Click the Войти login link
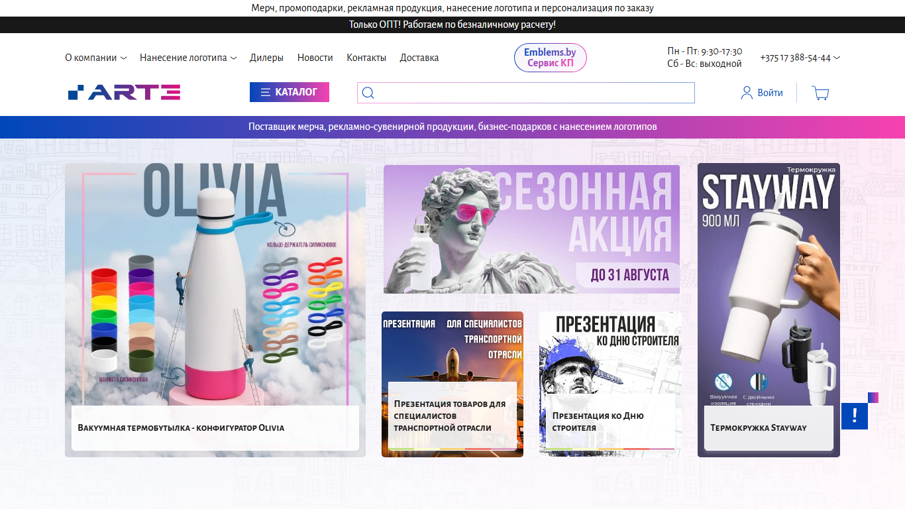 [x=770, y=93]
